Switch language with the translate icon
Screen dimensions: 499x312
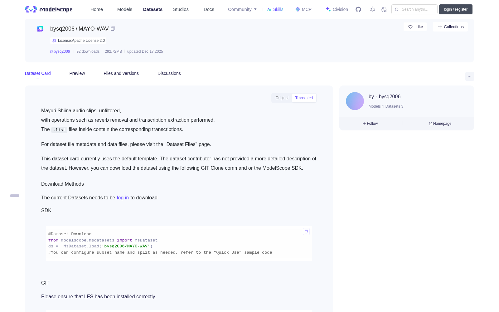[384, 9]
